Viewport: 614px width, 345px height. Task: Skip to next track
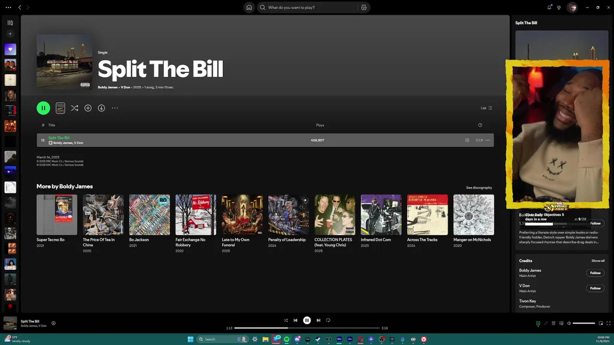pos(319,321)
